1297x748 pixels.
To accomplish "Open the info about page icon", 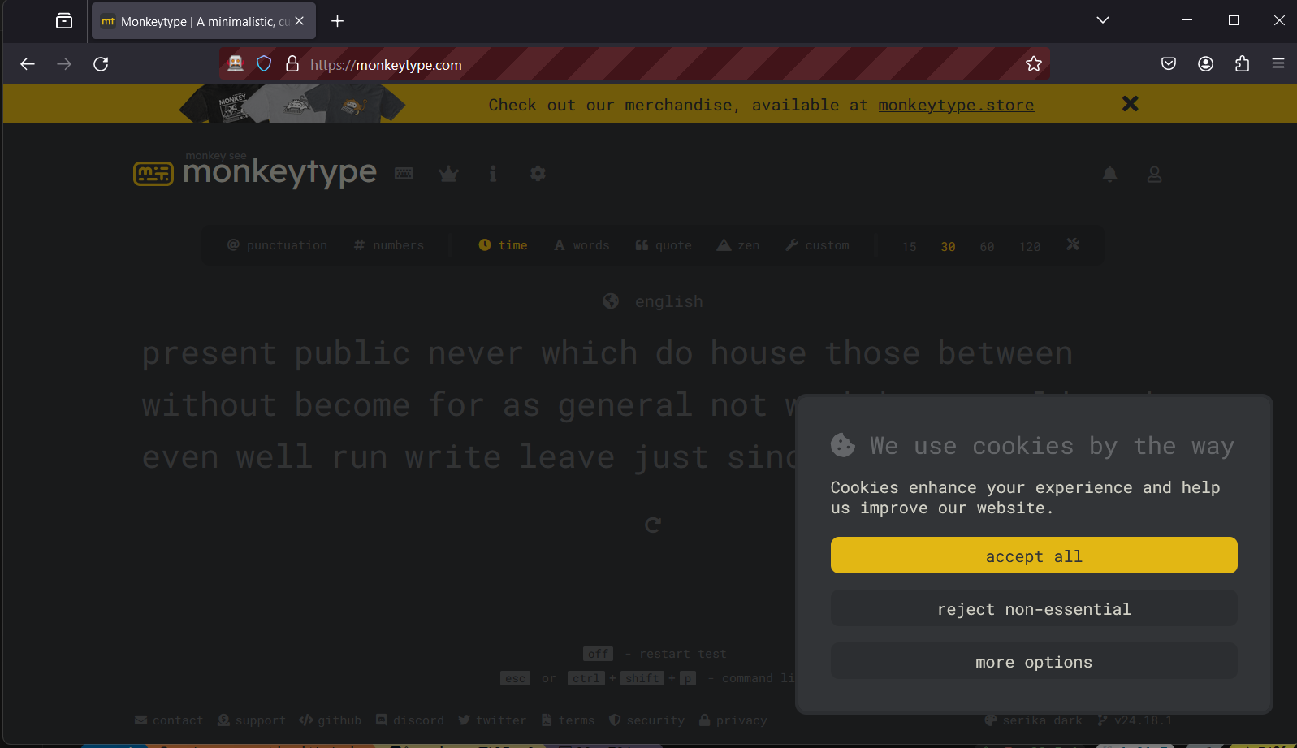I will [x=493, y=174].
